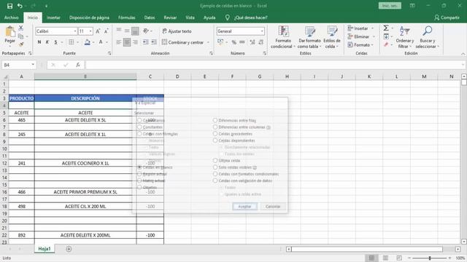Click the Compartir button
The height and width of the screenshot is (262, 467).
pyautogui.click(x=447, y=17)
